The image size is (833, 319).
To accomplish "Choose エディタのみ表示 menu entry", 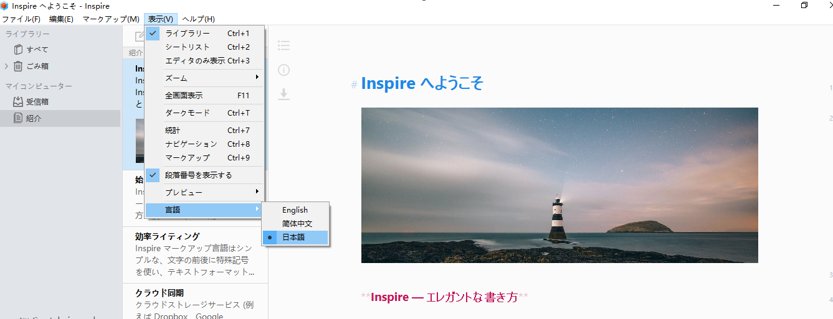I will (204, 61).
